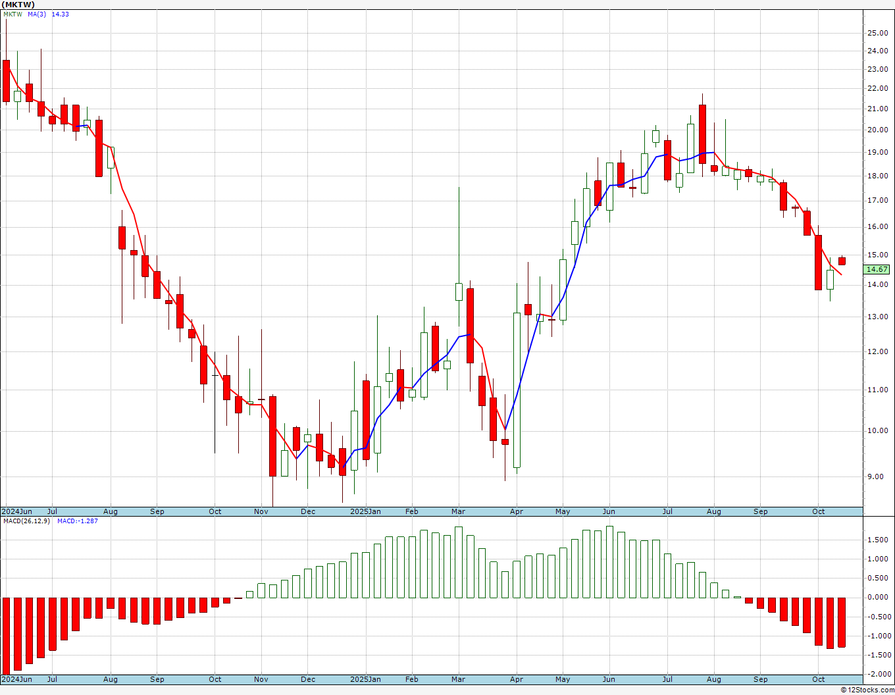895x695 pixels.
Task: Click the MACD:-1.287 value readout
Action: coord(77,521)
